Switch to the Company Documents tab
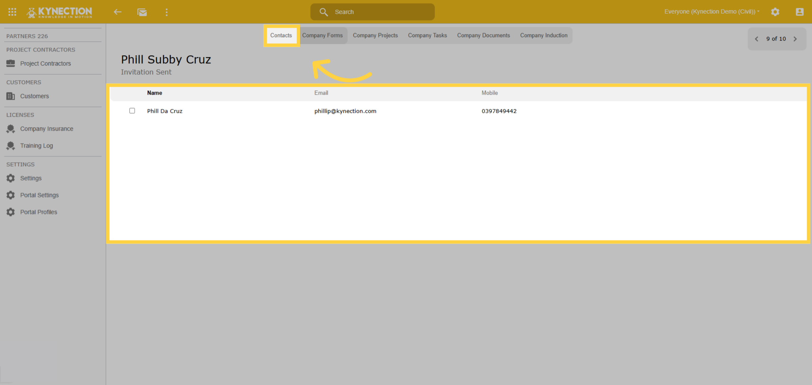 (x=483, y=35)
